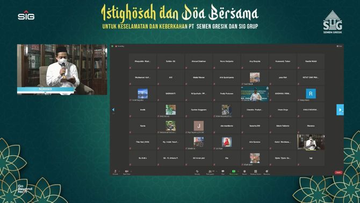Click the green Share Screen icon
Image resolution: width=360 pixels, height=203 pixels.
pyautogui.click(x=234, y=171)
